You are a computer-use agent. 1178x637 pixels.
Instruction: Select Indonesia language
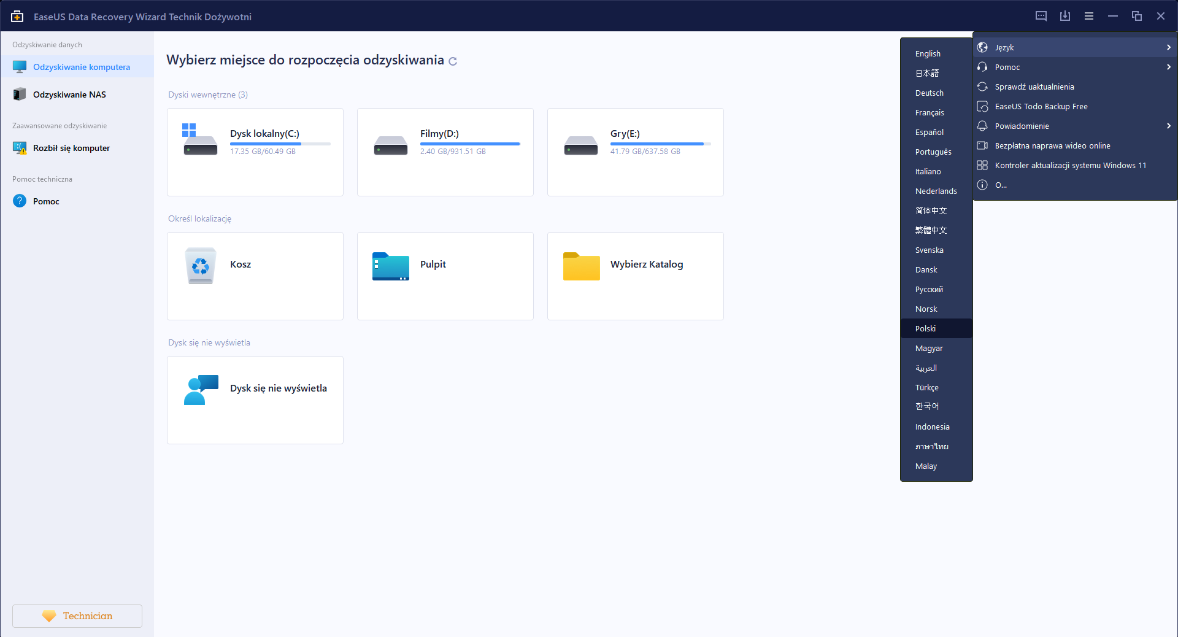(936, 427)
